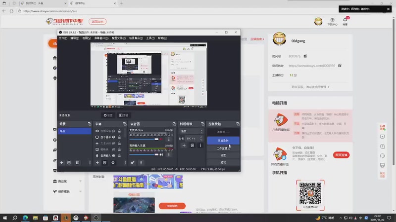Click the 工作室模式 button
The height and width of the screenshot is (222, 396).
point(223,148)
